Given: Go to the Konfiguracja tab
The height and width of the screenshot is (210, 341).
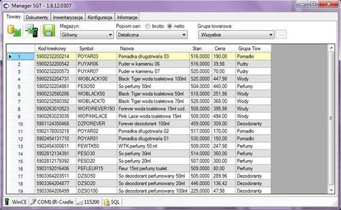Looking at the screenshot, I should pyautogui.click(x=100, y=17).
